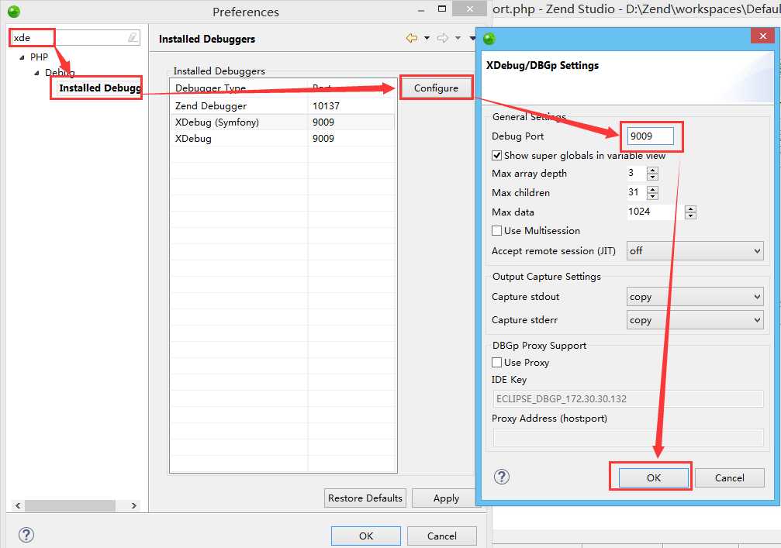This screenshot has width=781, height=548.
Task: Close the XDebug/DBGp Settings dialog
Action: coord(762,36)
